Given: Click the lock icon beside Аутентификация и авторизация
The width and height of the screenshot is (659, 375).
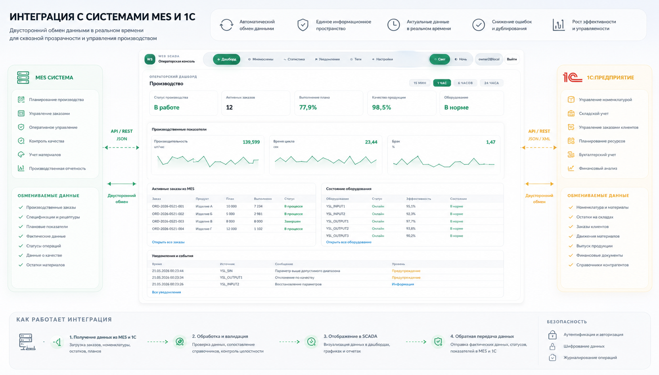Looking at the screenshot, I should click(552, 335).
